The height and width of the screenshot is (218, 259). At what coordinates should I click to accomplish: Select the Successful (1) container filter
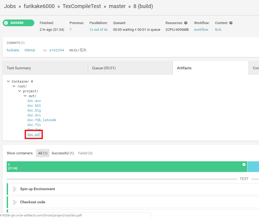(x=63, y=153)
